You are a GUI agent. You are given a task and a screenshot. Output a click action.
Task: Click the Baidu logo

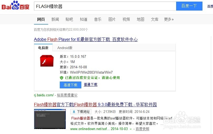[x=16, y=6]
